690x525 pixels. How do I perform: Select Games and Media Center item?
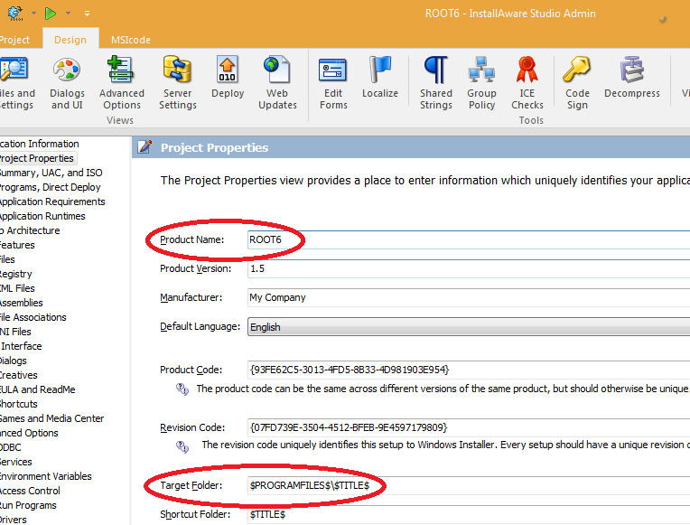pos(51,418)
